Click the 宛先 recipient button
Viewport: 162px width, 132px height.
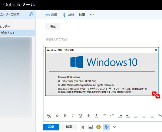click(53, 27)
